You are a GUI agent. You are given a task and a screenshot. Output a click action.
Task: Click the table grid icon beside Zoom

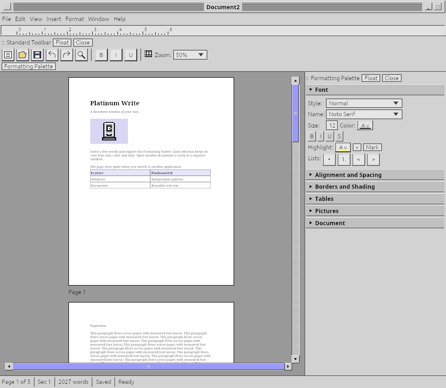148,54
